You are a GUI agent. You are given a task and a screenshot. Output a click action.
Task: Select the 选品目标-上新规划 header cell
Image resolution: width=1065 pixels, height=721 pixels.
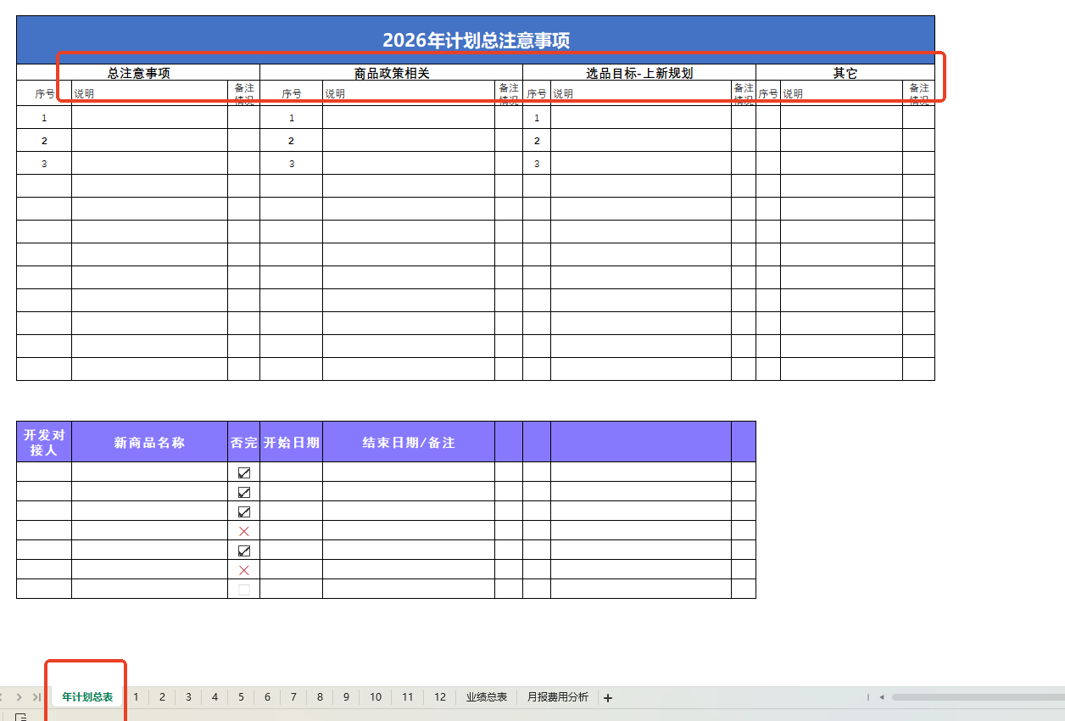tap(638, 73)
